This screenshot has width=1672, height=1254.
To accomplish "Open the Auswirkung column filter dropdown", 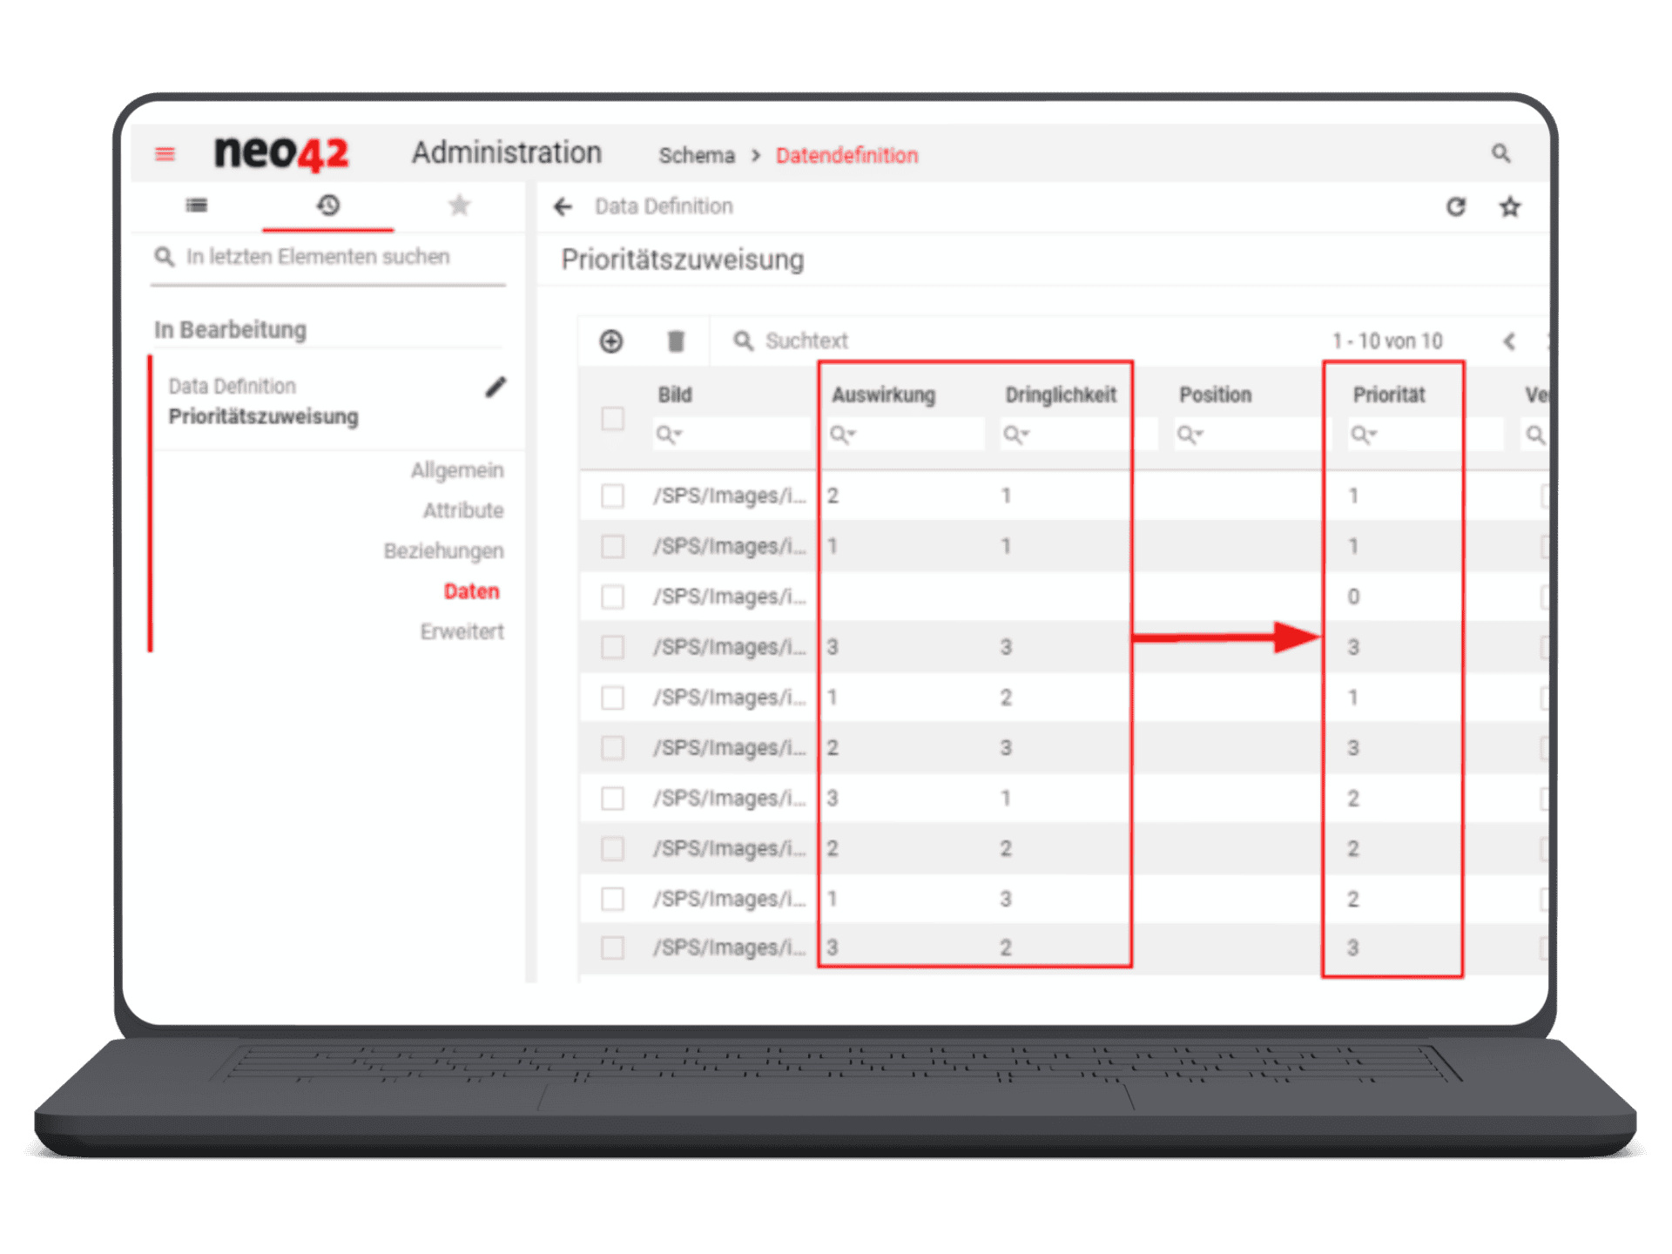I will [843, 433].
